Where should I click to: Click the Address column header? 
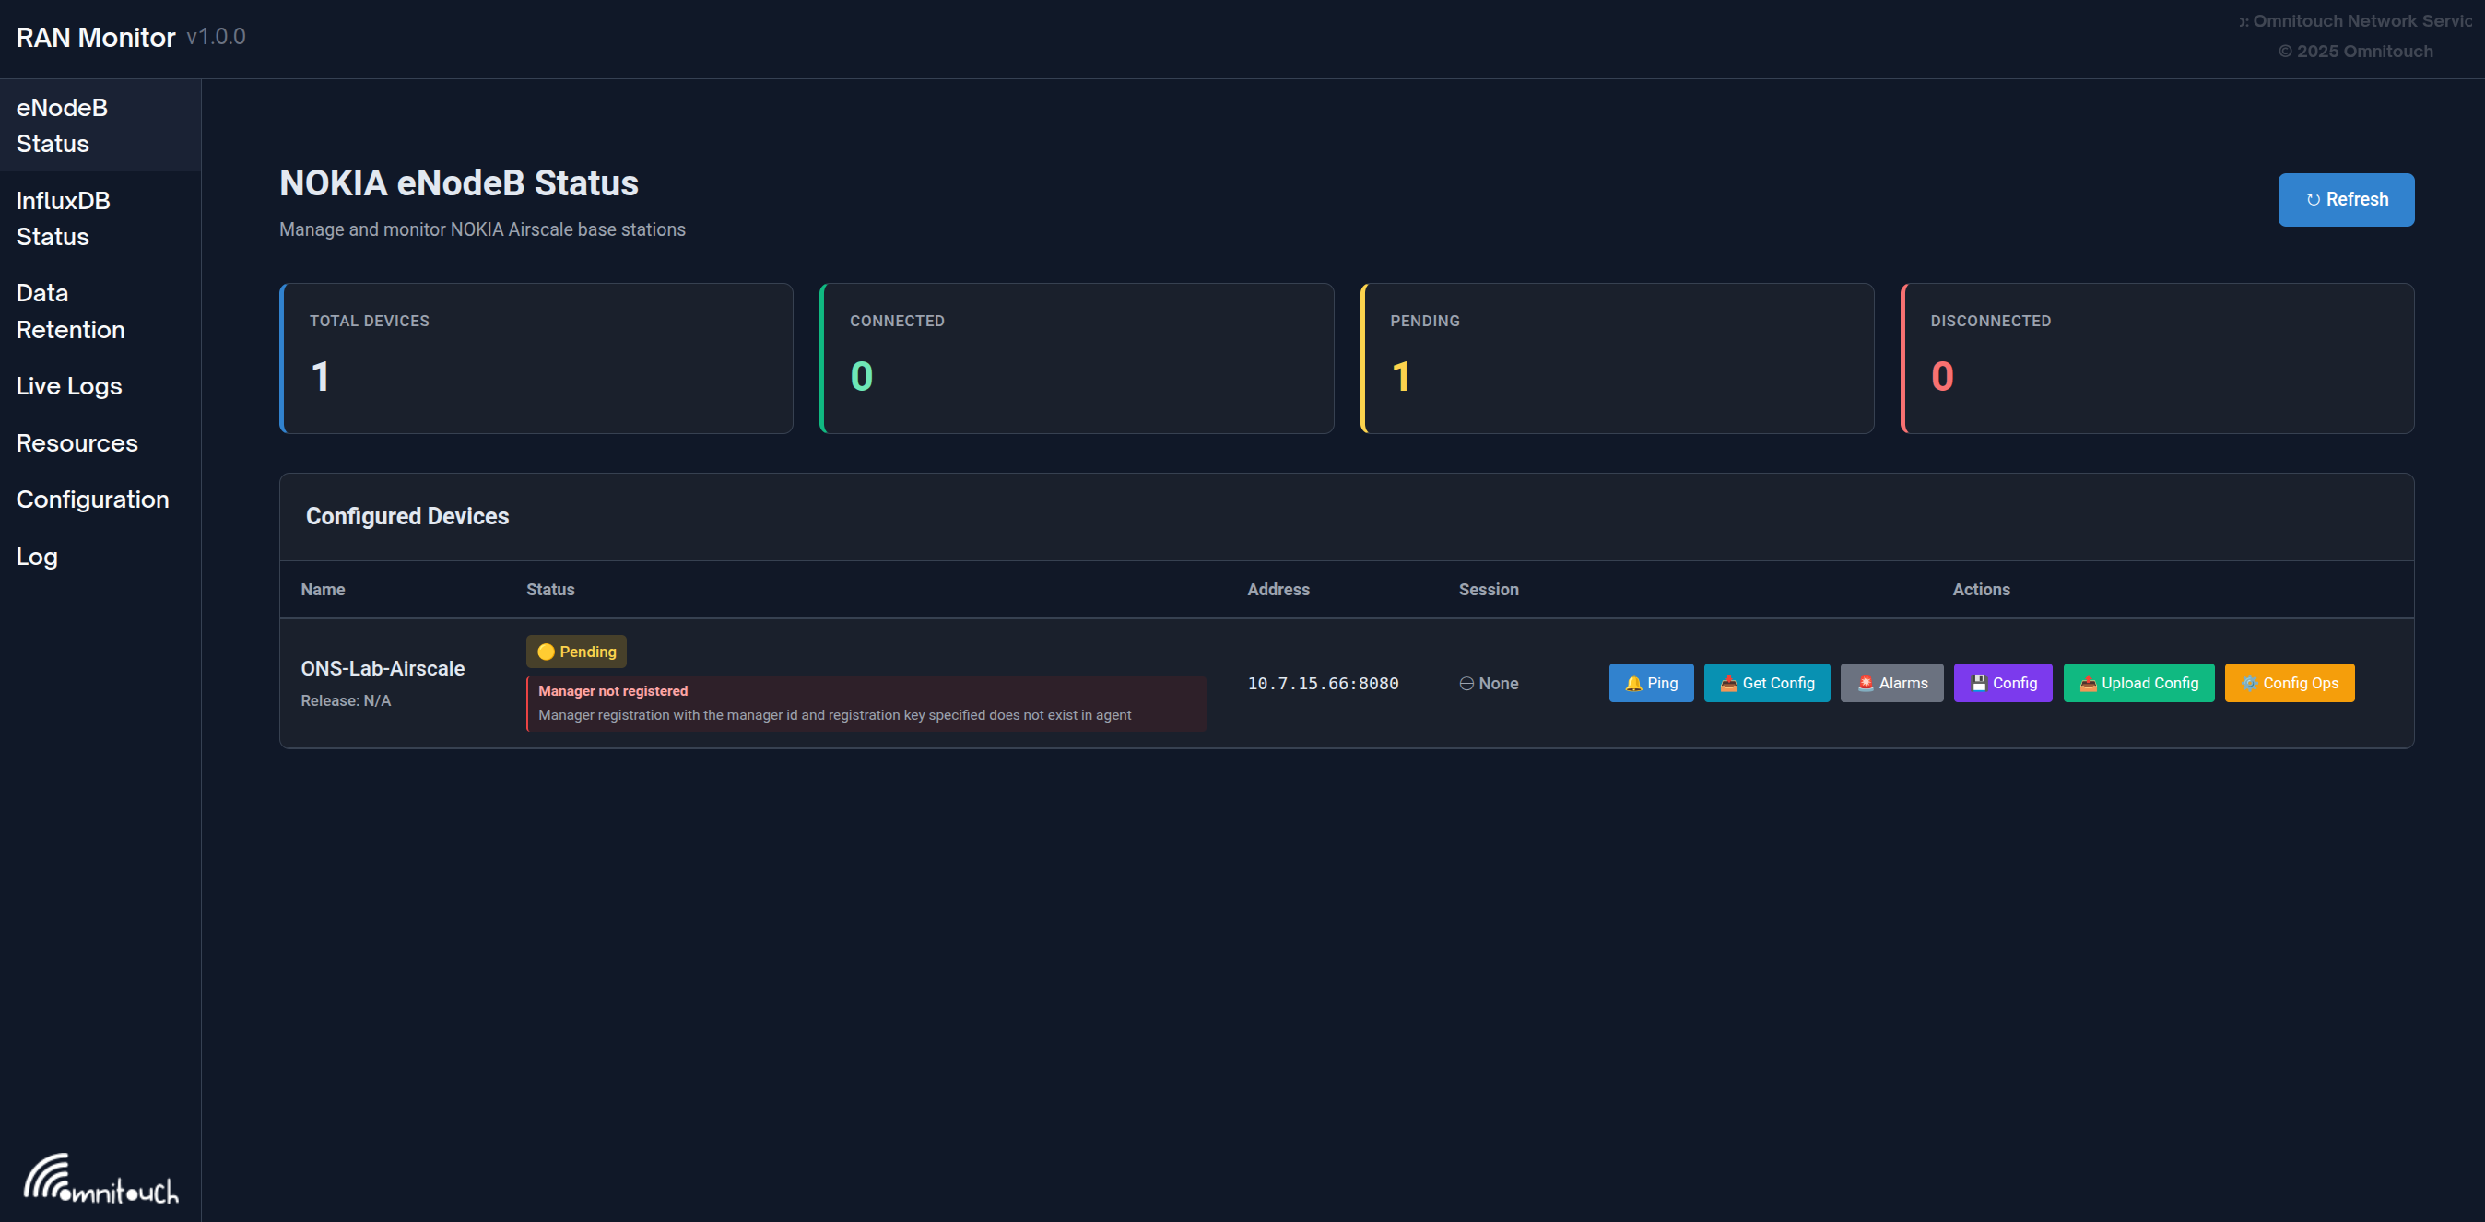point(1278,589)
